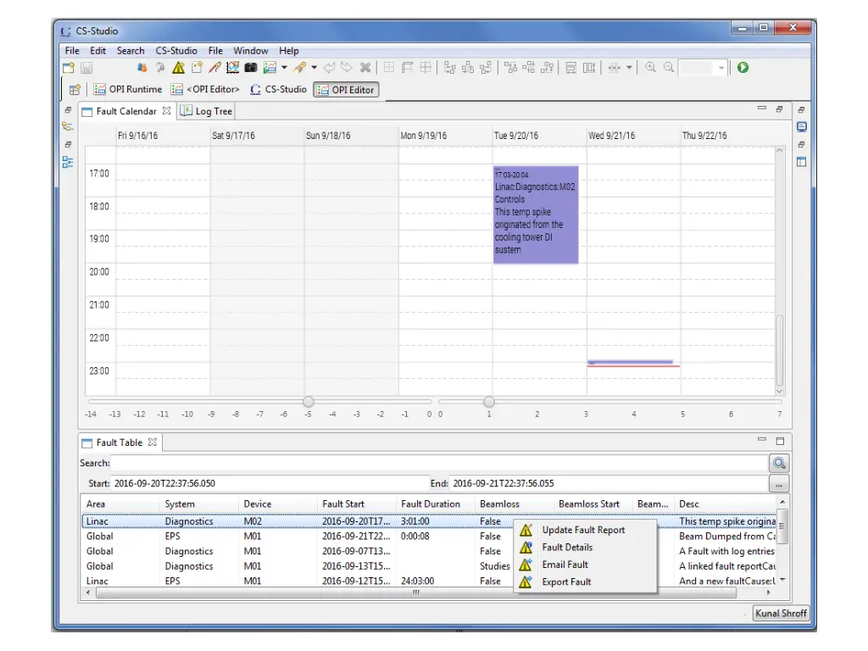Open dropdown arrow beside flashlight icon
The width and height of the screenshot is (868, 651).
[314, 68]
